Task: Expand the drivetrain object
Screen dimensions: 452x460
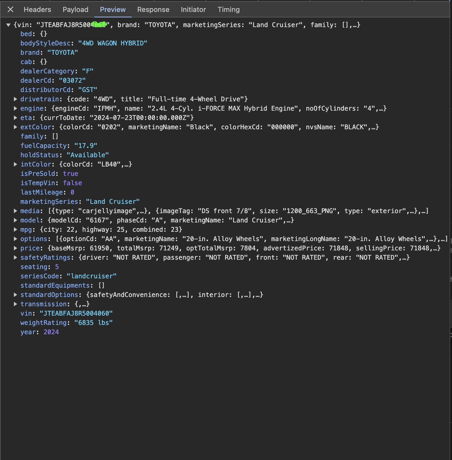Action: (x=15, y=99)
